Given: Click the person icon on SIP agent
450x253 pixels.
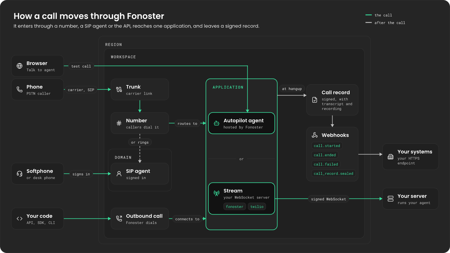Looking at the screenshot, I should point(119,174).
